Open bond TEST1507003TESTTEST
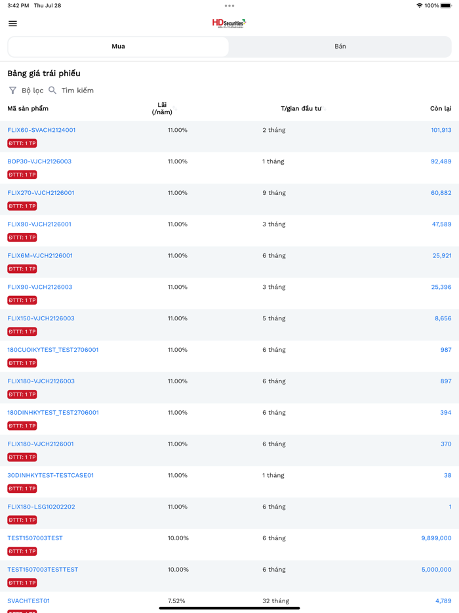The width and height of the screenshot is (459, 613). [43, 570]
